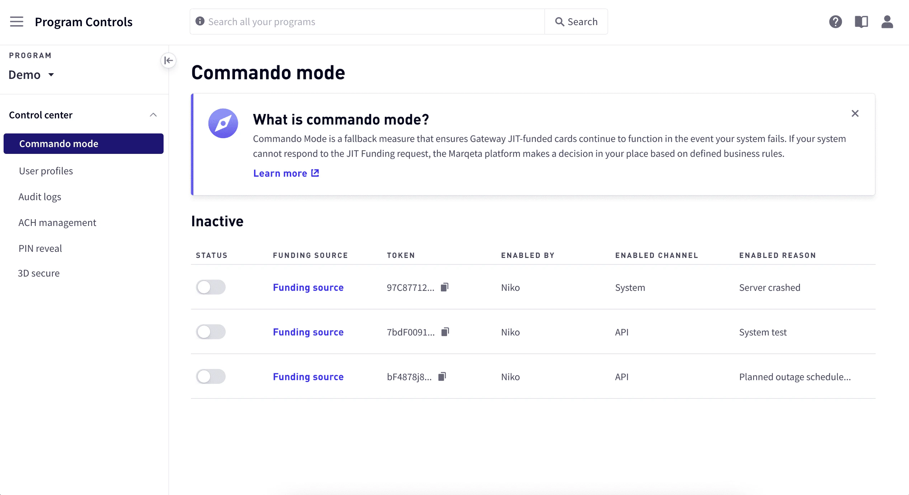Go to Audit logs
The image size is (909, 495).
coord(40,197)
